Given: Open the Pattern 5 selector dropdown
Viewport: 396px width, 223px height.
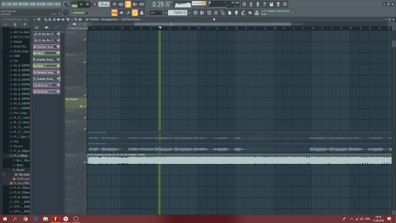Looking at the screenshot, I should (x=178, y=13).
